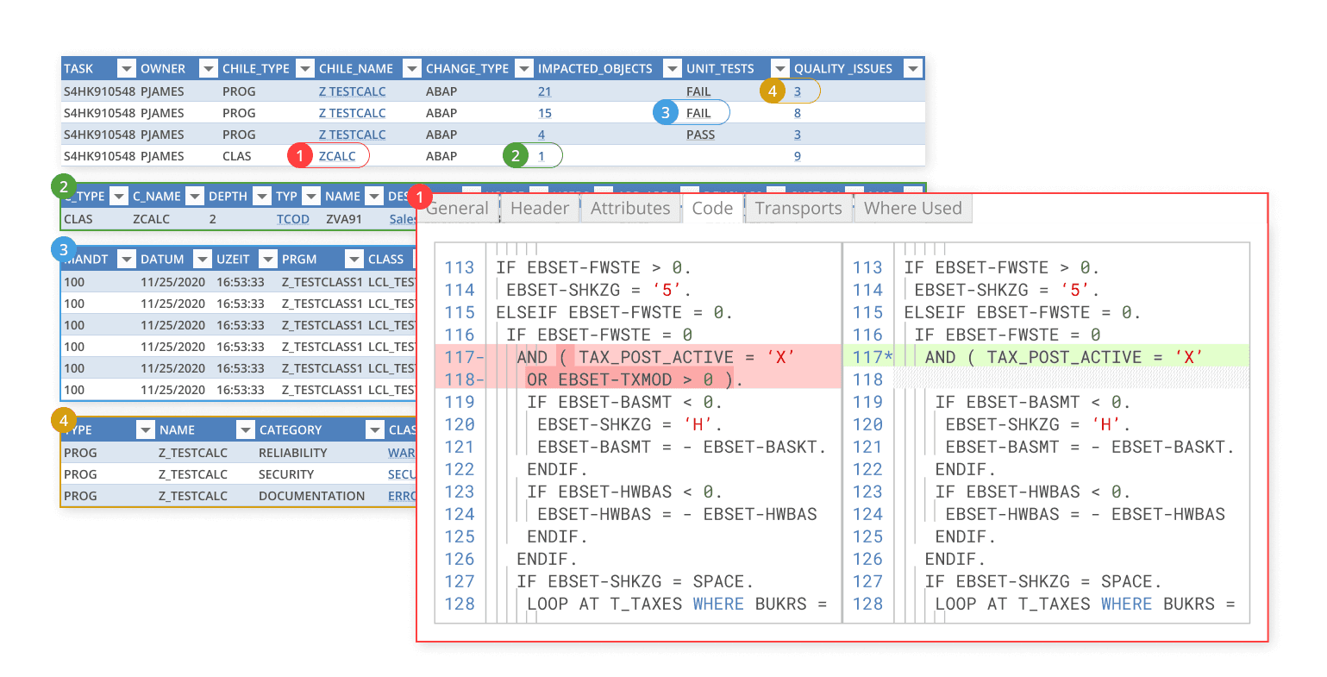
Task: Switch to the Header tab
Action: pos(539,209)
